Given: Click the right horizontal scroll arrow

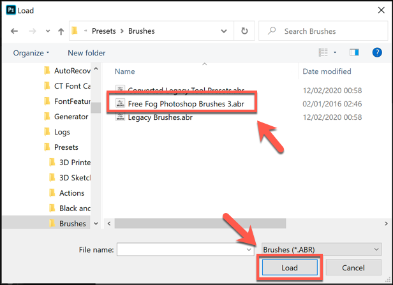Looking at the screenshot, I should pos(386,223).
